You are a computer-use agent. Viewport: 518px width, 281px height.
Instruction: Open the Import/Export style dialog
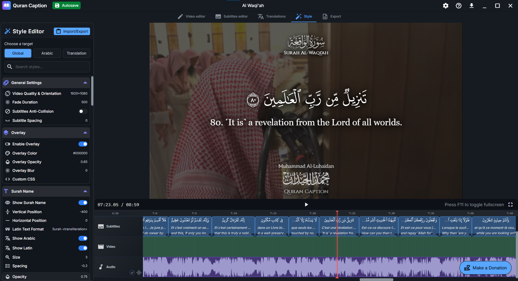point(71,31)
